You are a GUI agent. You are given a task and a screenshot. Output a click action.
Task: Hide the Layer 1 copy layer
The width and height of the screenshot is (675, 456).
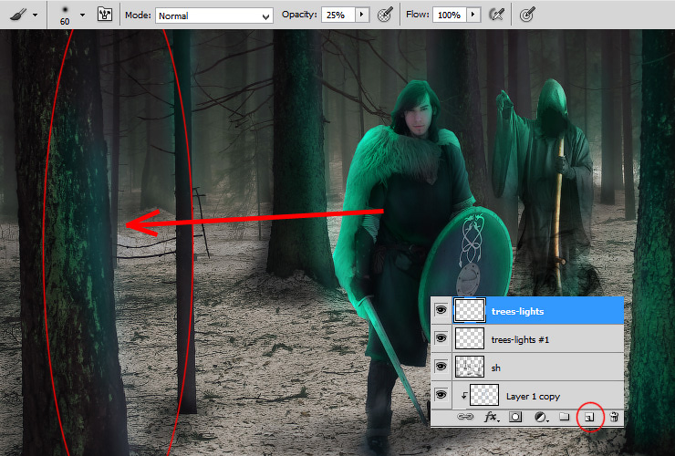pyautogui.click(x=441, y=395)
